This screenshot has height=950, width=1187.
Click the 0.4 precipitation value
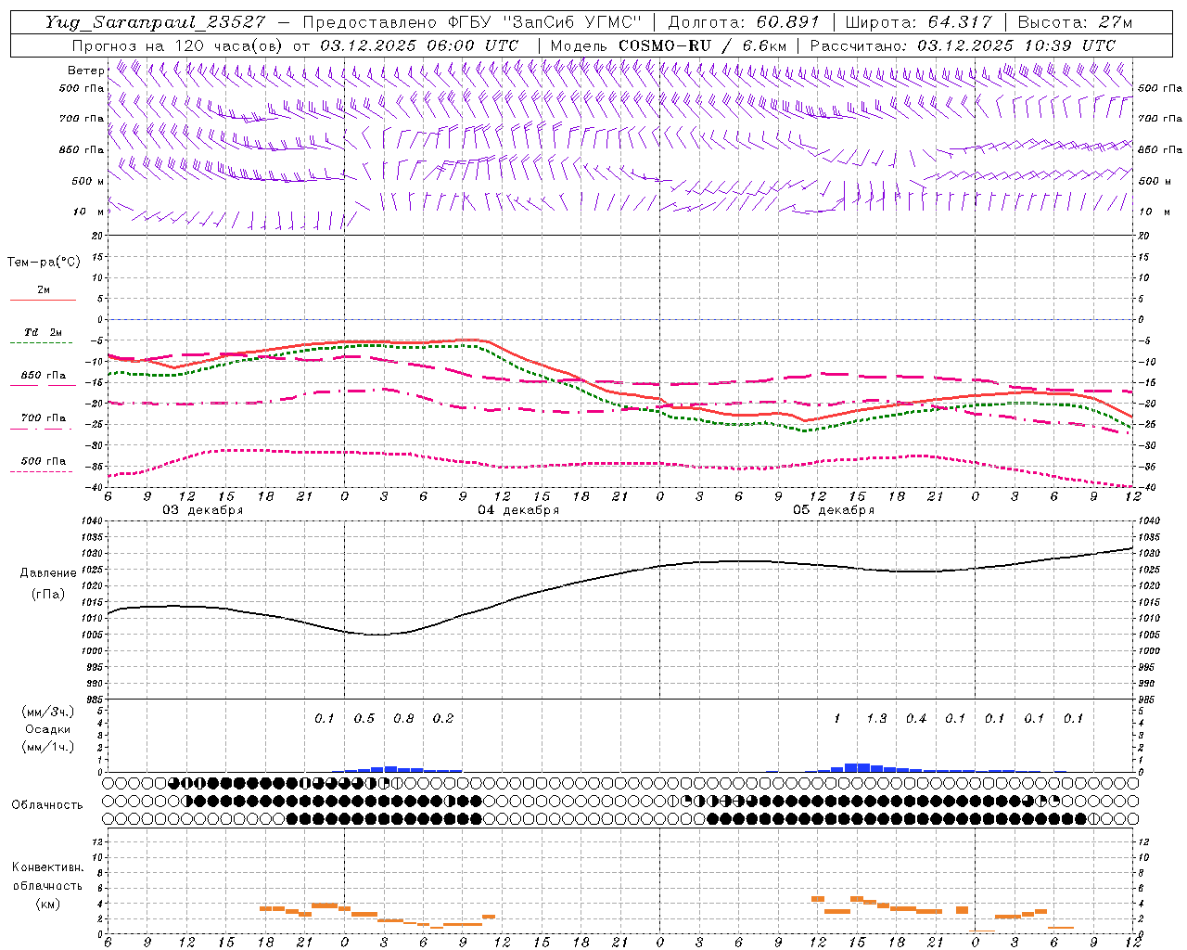pyautogui.click(x=916, y=719)
